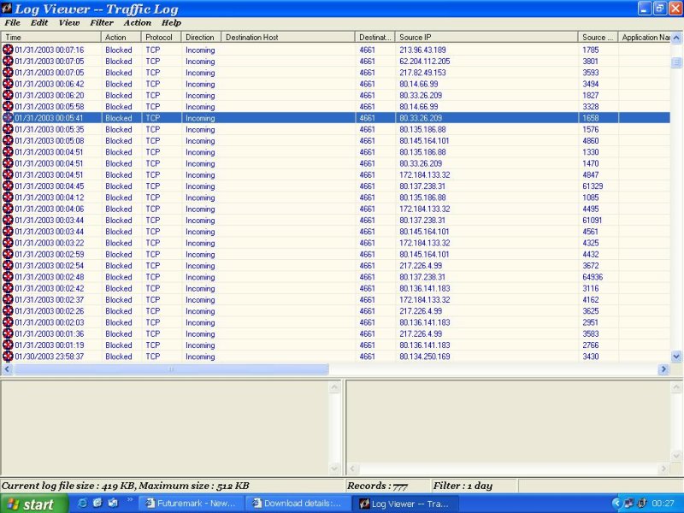
Task: Click the blocked icon for 00:05:08 entry
Action: click(x=8, y=140)
